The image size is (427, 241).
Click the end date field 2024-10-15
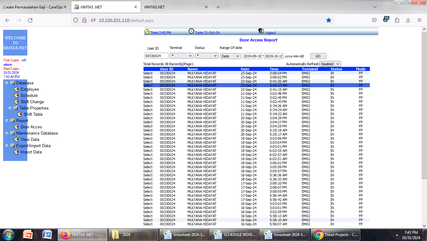(274, 56)
